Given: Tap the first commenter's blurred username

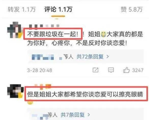Looking at the screenshot, I should click(x=44, y=26).
